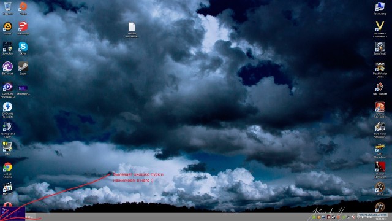This screenshot has height=221, width=392.
Task: Launch Sid Meier's Civilization V shortcut
Action: point(380,29)
